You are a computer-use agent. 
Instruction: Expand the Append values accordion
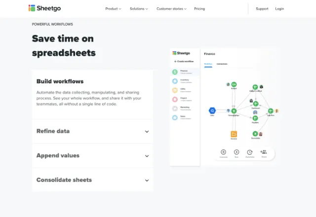tap(92, 156)
